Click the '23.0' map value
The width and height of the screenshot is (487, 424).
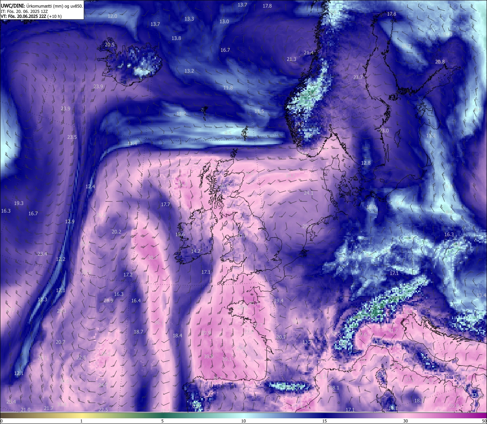(384, 130)
